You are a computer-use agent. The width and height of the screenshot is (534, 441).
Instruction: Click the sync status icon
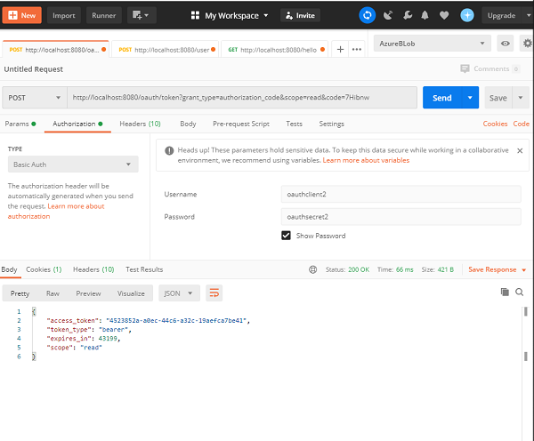pyautogui.click(x=368, y=15)
